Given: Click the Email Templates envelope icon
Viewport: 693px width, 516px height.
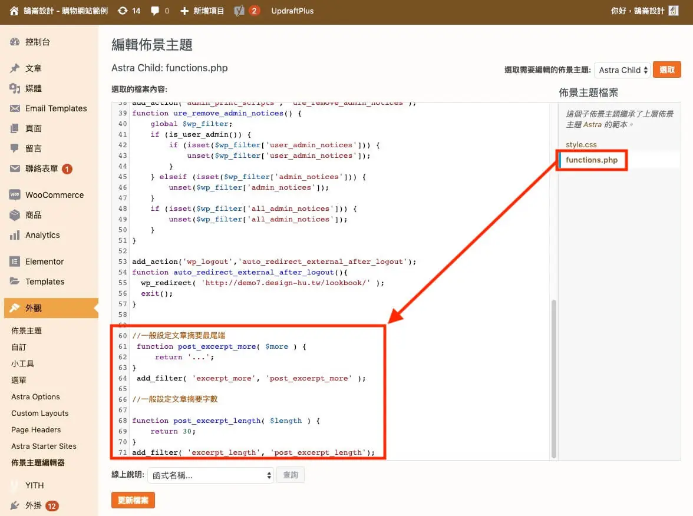Looking at the screenshot, I should [x=15, y=108].
